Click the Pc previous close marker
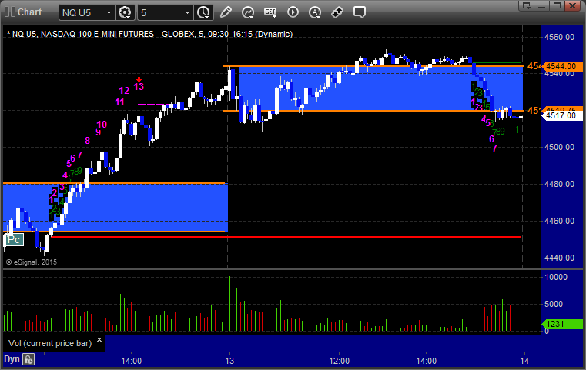The width and height of the screenshot is (586, 370). pyautogui.click(x=14, y=239)
